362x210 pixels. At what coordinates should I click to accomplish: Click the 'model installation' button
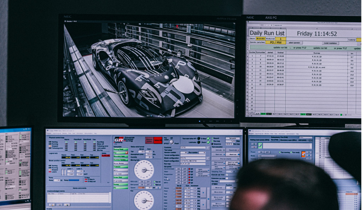[x=331, y=43]
